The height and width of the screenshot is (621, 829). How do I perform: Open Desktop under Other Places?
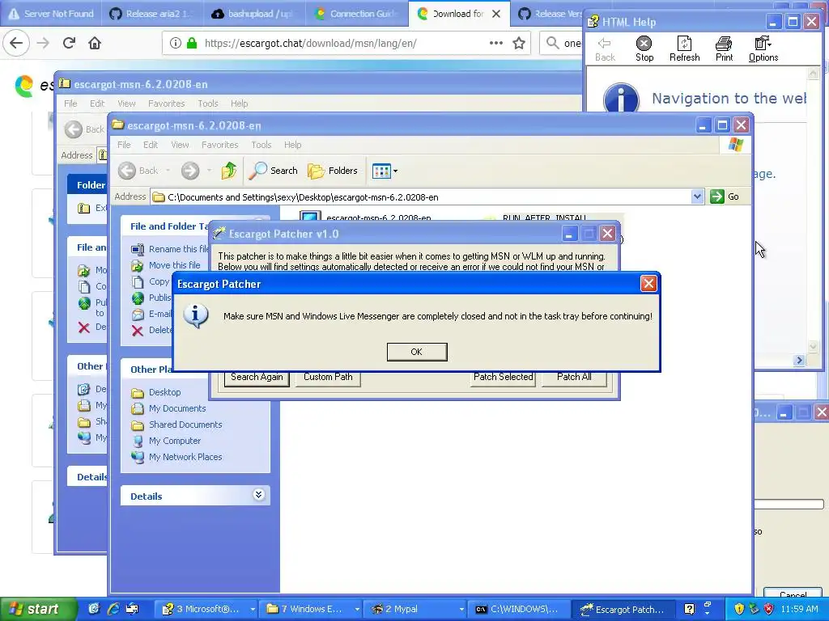coord(164,392)
